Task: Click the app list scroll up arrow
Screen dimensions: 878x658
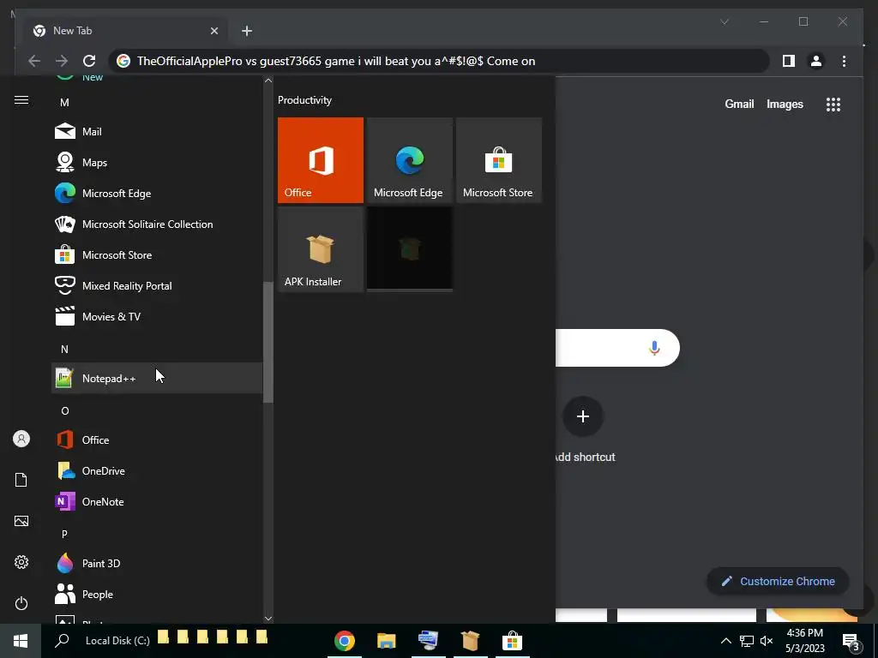Action: pyautogui.click(x=268, y=81)
